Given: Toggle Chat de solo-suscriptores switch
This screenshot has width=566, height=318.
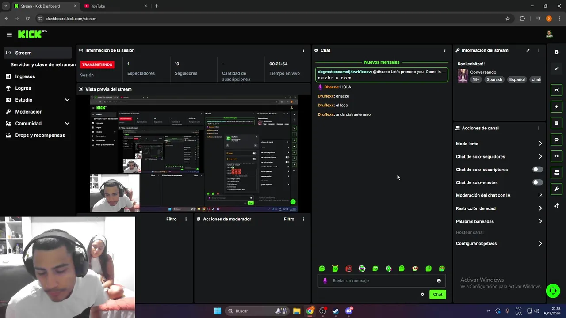Looking at the screenshot, I should click(x=537, y=170).
